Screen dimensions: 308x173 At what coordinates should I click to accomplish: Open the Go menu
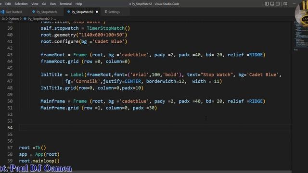point(44,4)
